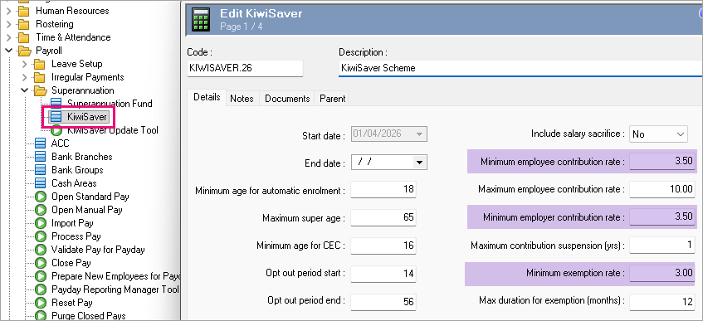
Task: Select Process Pay tree item
Action: click(76, 236)
